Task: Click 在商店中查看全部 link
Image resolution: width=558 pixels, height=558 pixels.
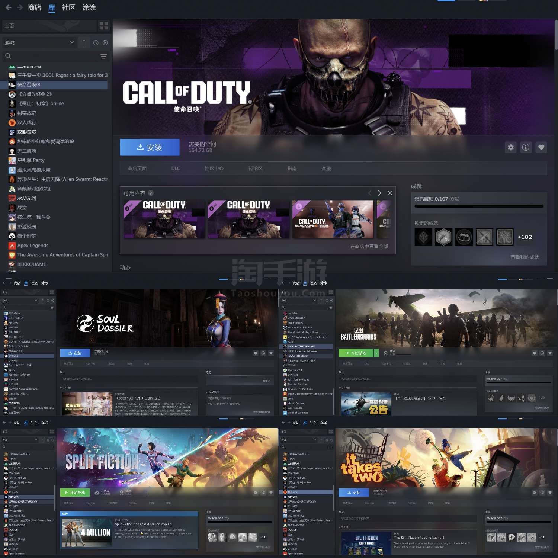Action: point(369,246)
